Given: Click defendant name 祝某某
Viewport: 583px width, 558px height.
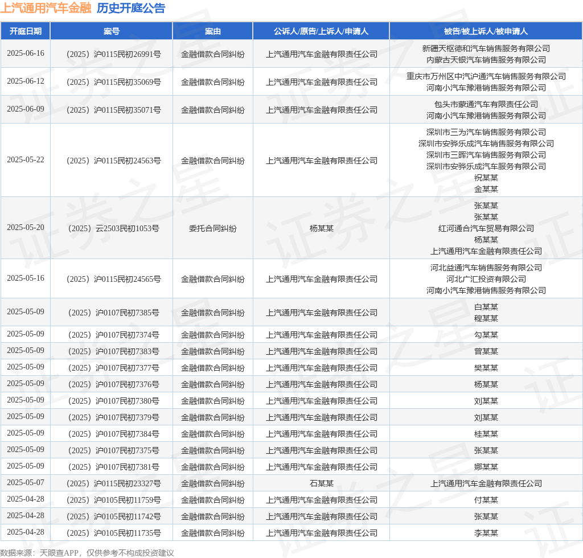Looking at the screenshot, I should coord(486,178).
